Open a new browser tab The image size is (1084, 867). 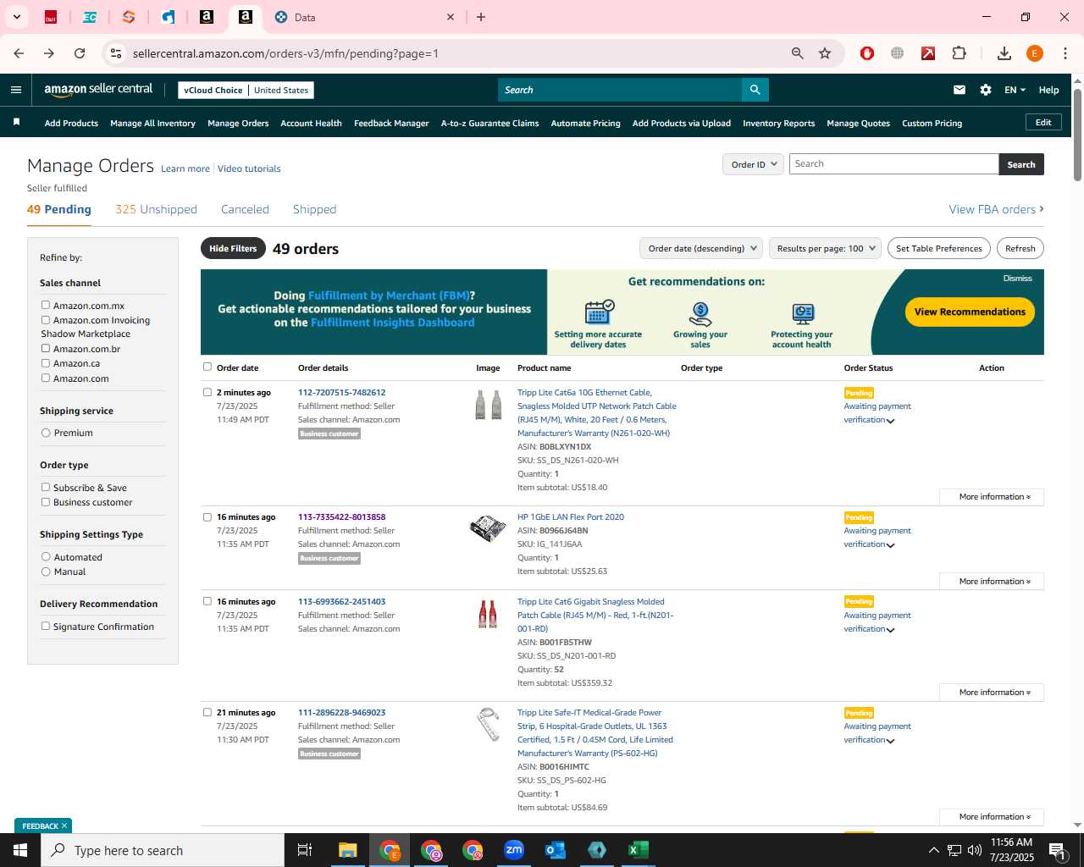[481, 17]
